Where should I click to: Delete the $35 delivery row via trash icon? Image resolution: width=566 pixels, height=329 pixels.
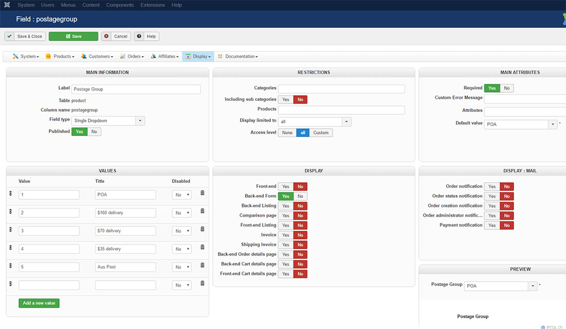pos(203,247)
